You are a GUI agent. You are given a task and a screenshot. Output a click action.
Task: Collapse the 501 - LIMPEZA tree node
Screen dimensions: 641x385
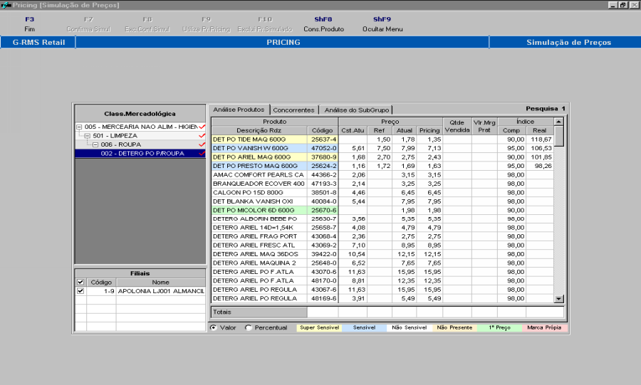tap(88, 135)
